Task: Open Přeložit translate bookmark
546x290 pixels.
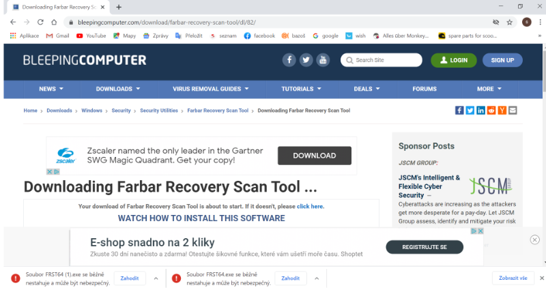Action: point(189,35)
